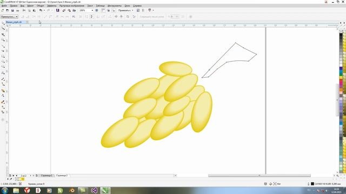Viewport: 346px width, 194px height.
Task: Pick the blue swatch in palette
Action: click(341, 69)
